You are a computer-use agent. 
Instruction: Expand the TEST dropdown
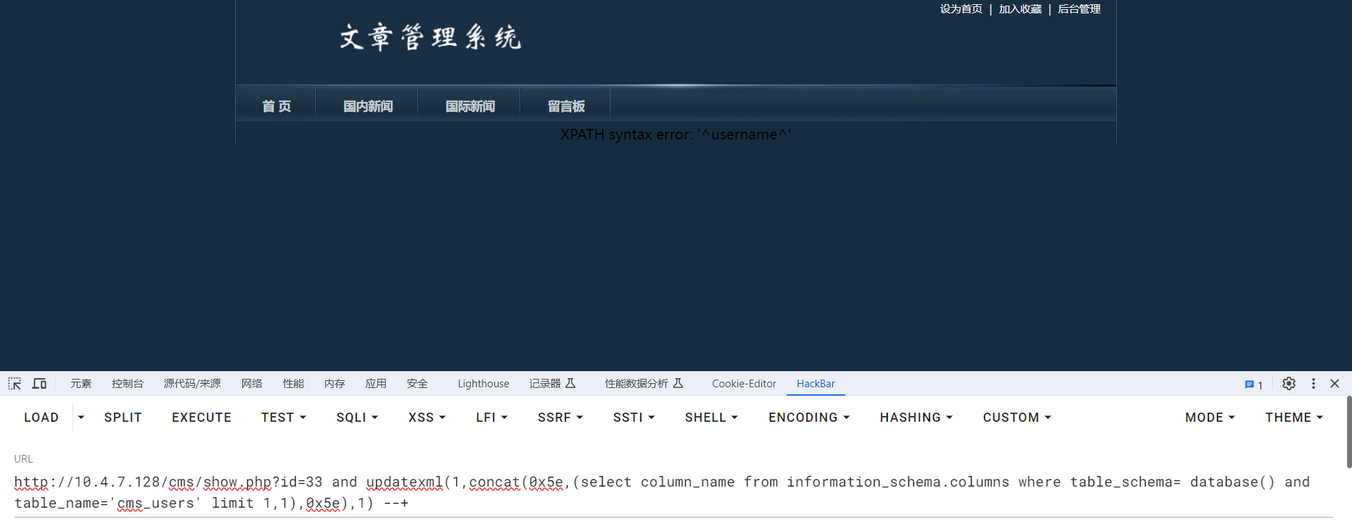(284, 418)
